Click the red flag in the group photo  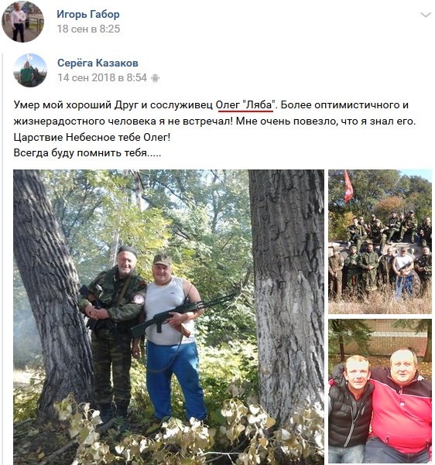click(348, 186)
